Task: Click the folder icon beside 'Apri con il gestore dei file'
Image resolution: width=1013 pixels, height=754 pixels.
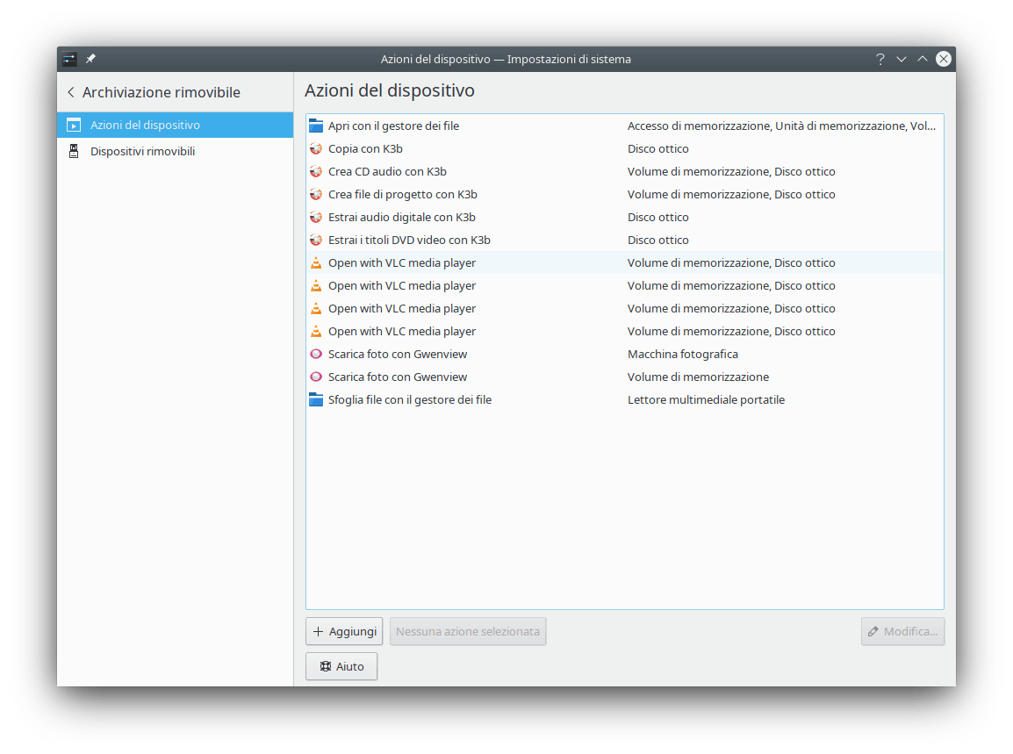Action: coord(316,126)
